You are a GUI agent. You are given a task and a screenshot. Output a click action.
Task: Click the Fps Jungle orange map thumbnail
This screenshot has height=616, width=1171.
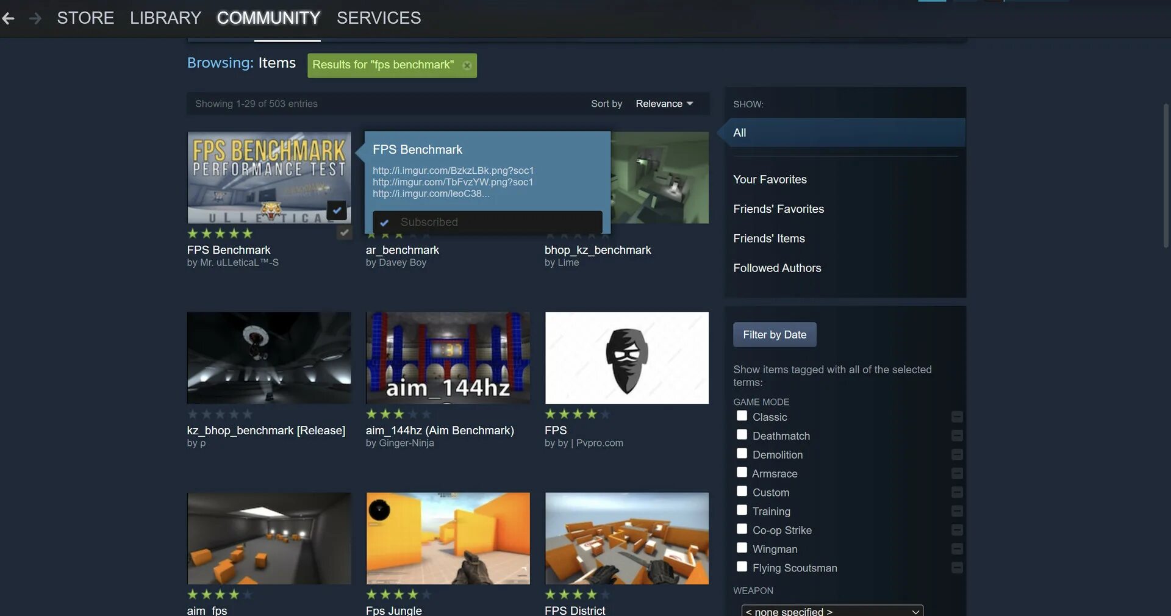448,539
